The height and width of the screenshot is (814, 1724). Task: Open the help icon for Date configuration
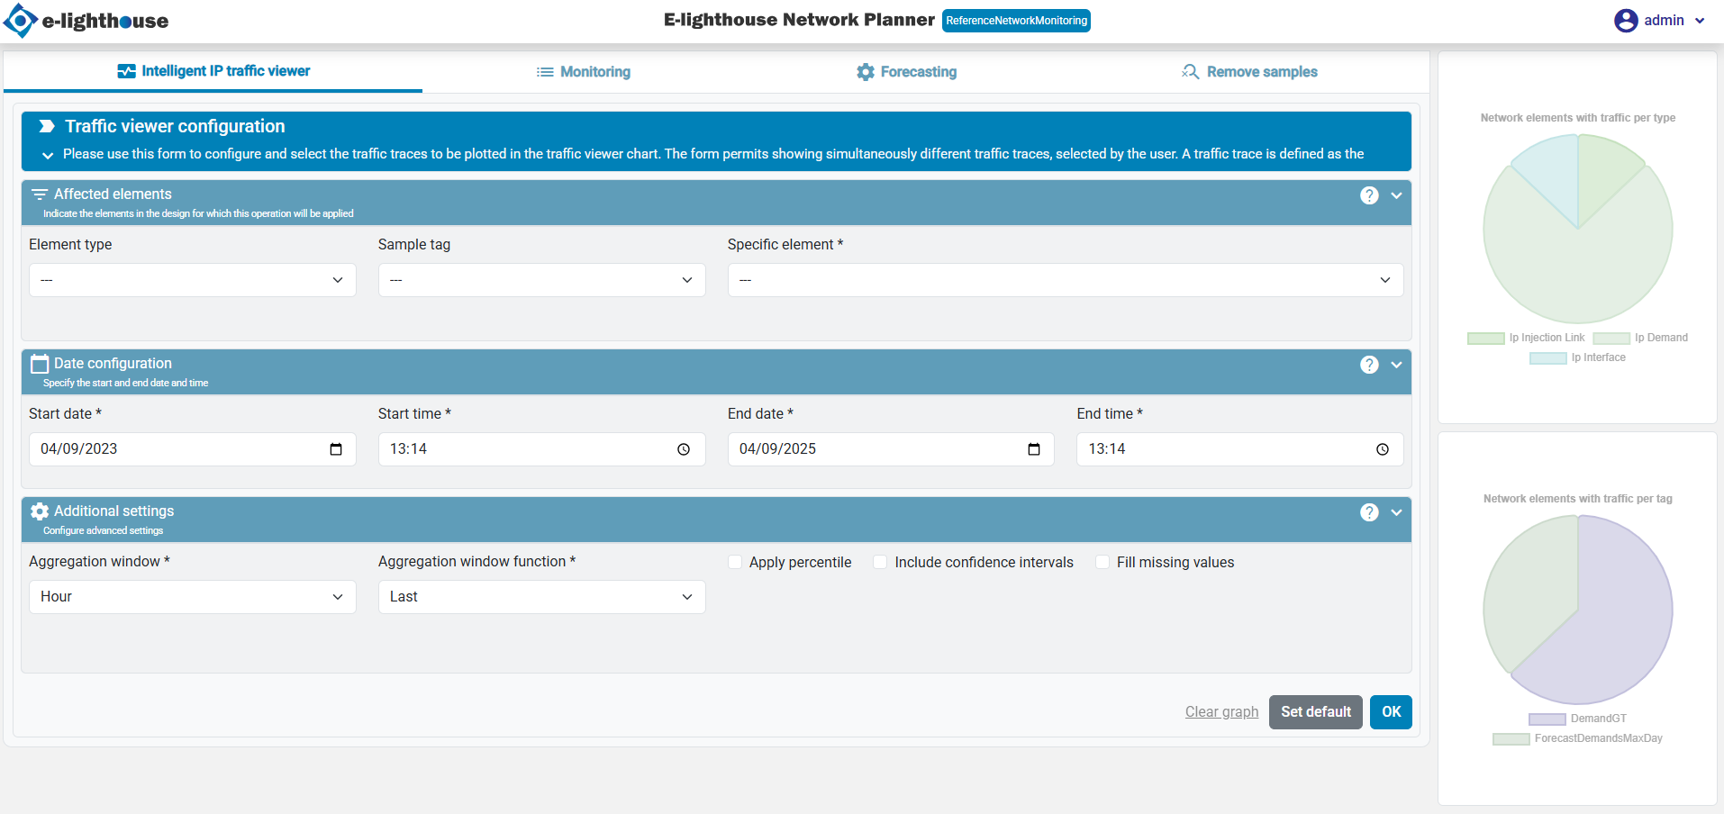click(1368, 364)
